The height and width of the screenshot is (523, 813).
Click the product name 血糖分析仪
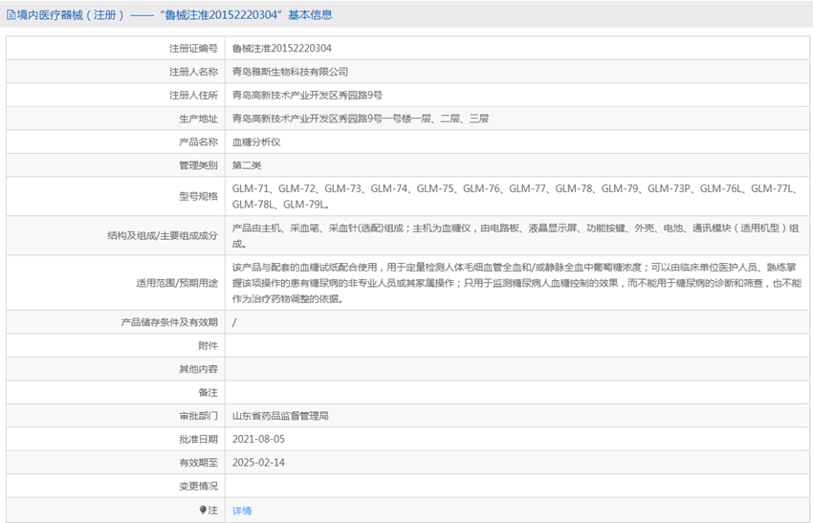coord(256,142)
